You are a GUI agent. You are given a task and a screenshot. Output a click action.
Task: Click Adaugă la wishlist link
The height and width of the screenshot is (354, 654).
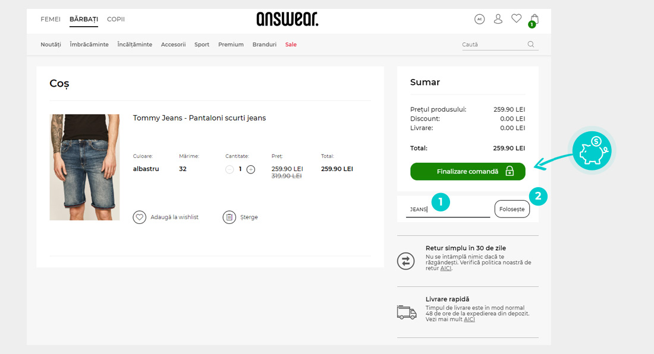tap(174, 217)
